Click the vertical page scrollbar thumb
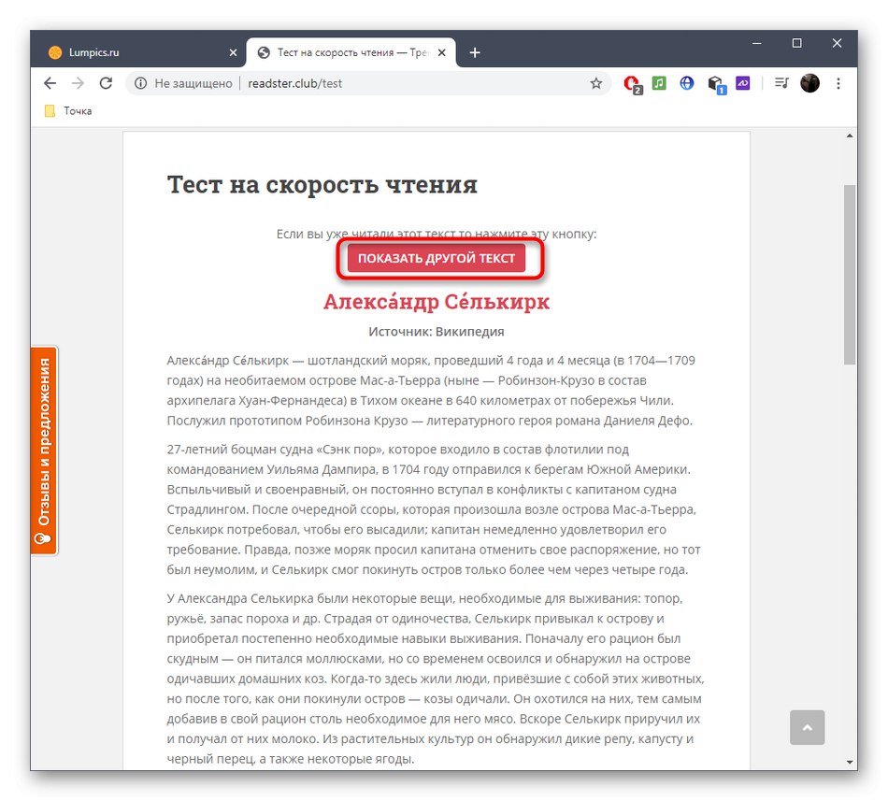888x801 pixels. point(850,275)
